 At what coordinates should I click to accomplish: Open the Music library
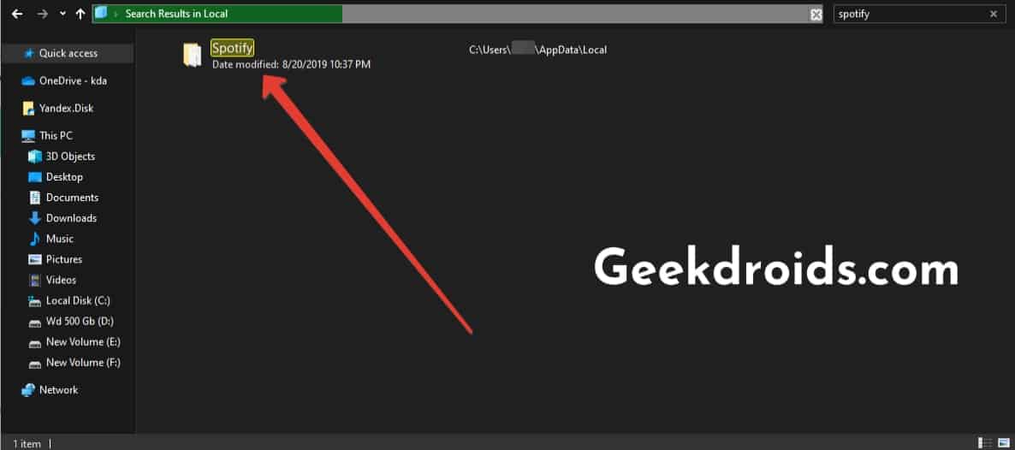click(60, 239)
